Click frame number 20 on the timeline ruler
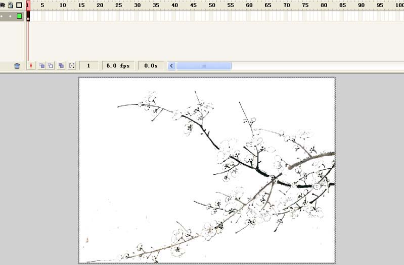 (x=100, y=5)
